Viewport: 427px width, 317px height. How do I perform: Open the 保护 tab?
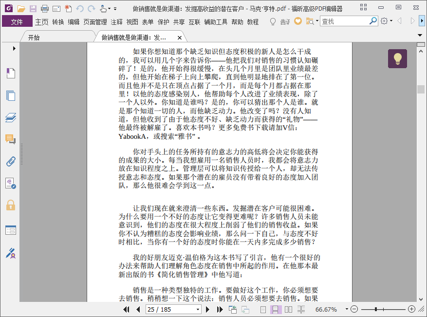164,22
